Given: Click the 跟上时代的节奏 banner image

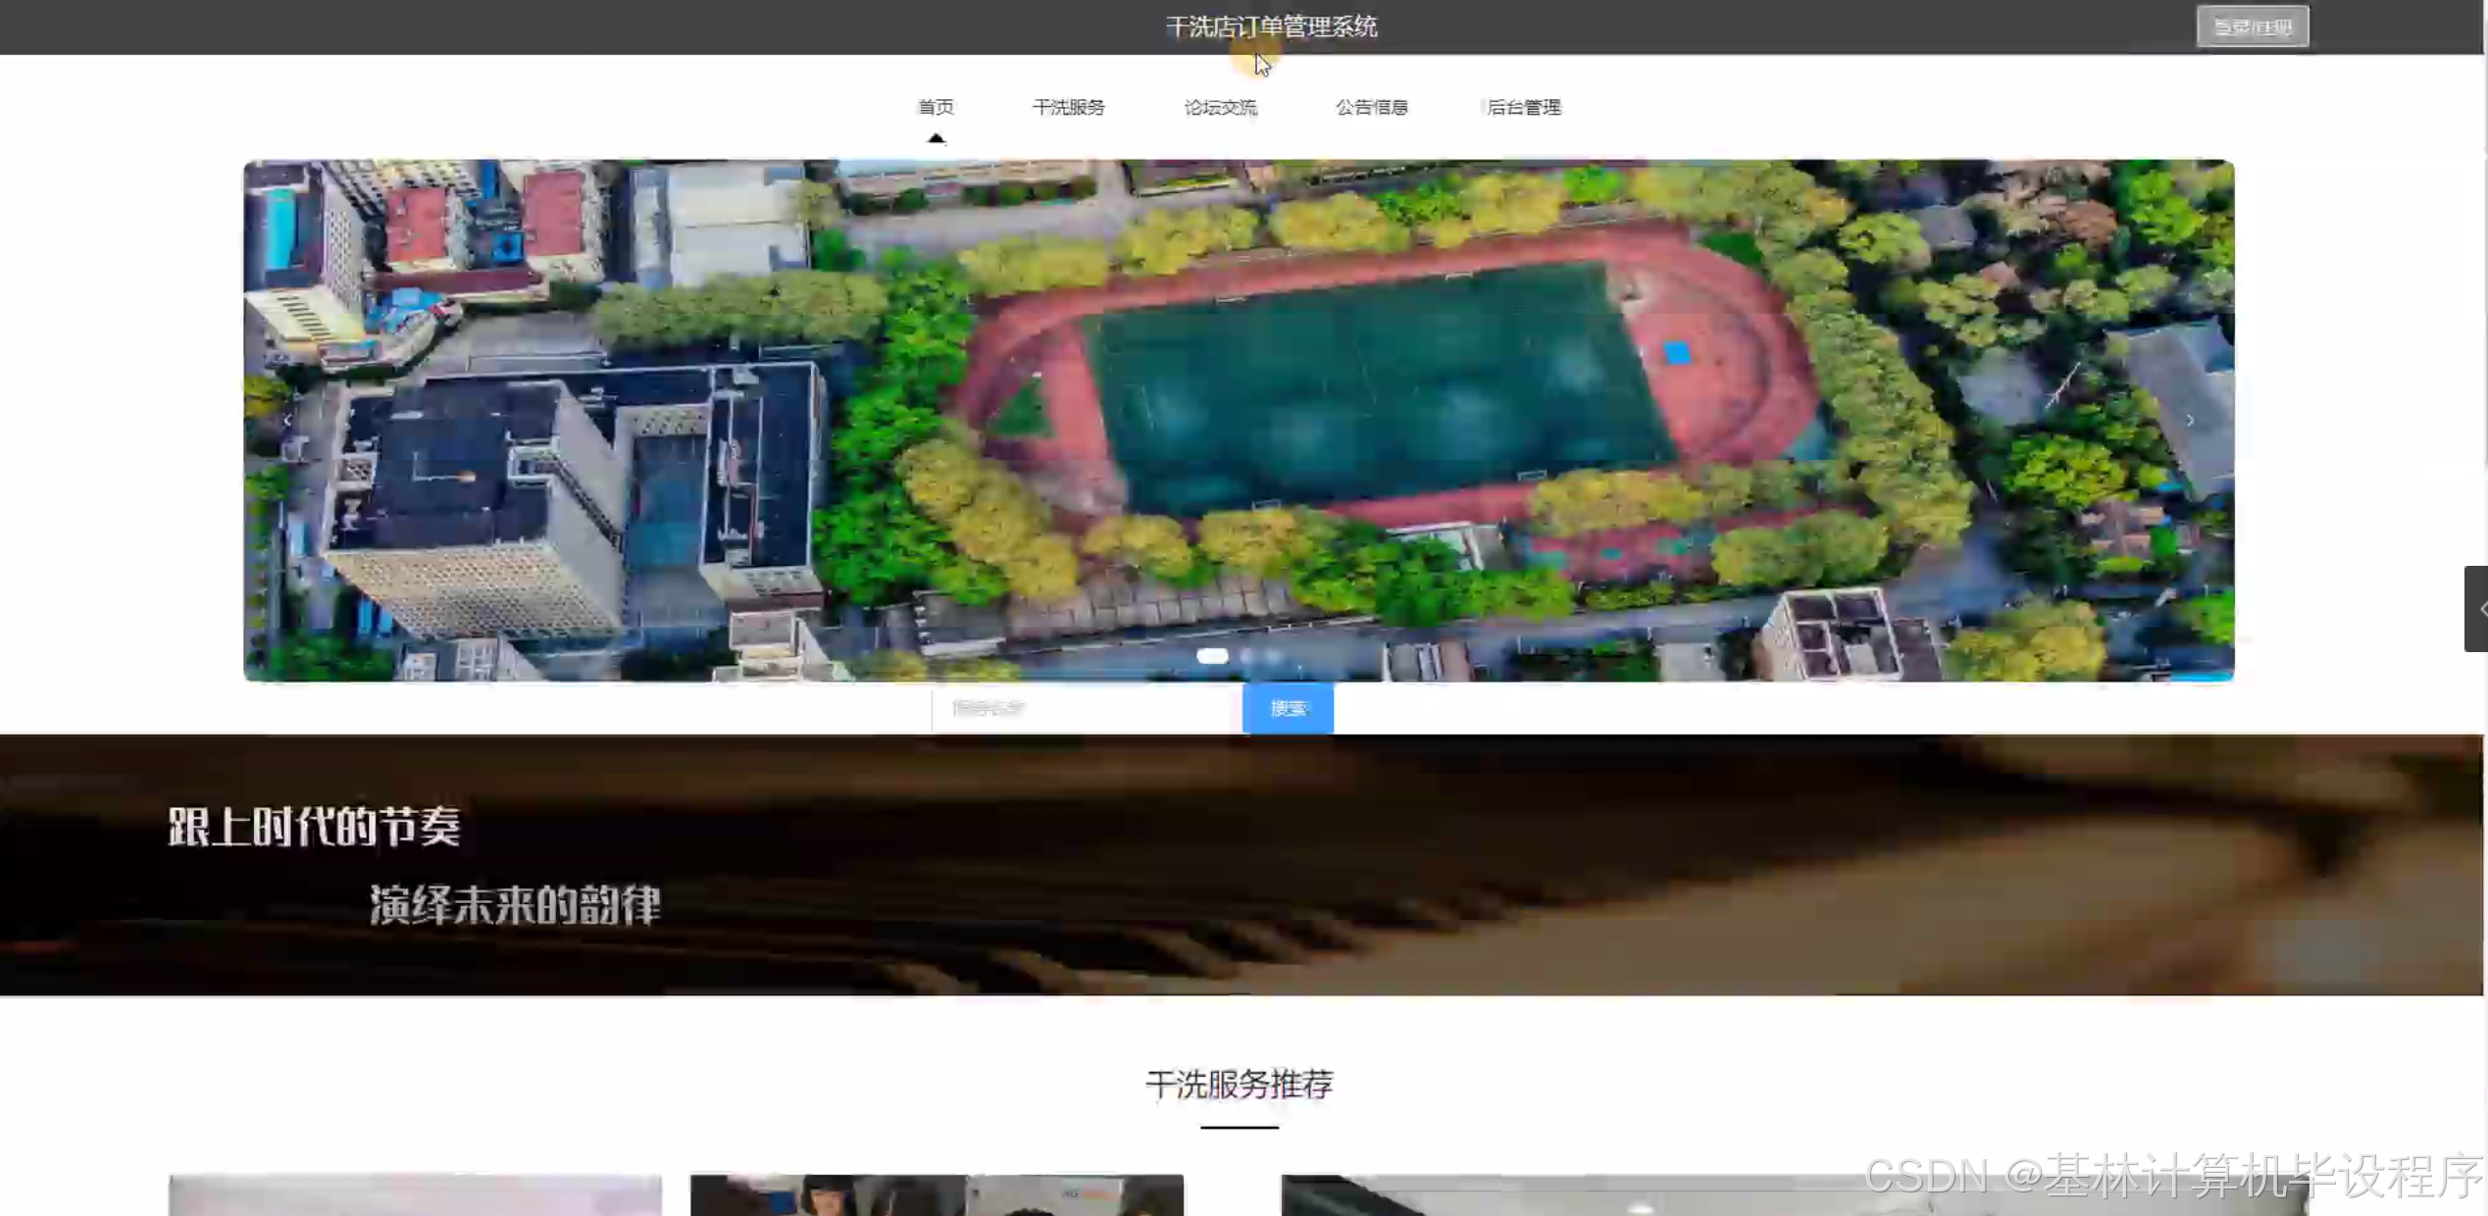Looking at the screenshot, I should (1241, 865).
